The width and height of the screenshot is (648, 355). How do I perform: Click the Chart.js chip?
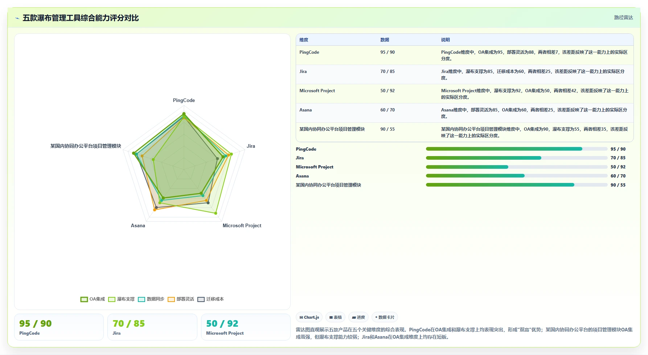click(309, 317)
